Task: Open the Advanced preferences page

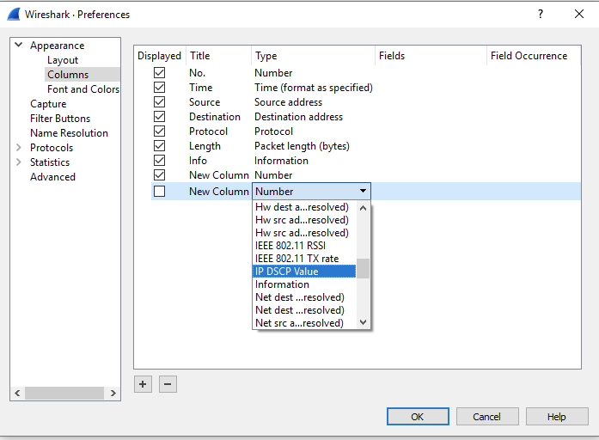Action: (52, 177)
